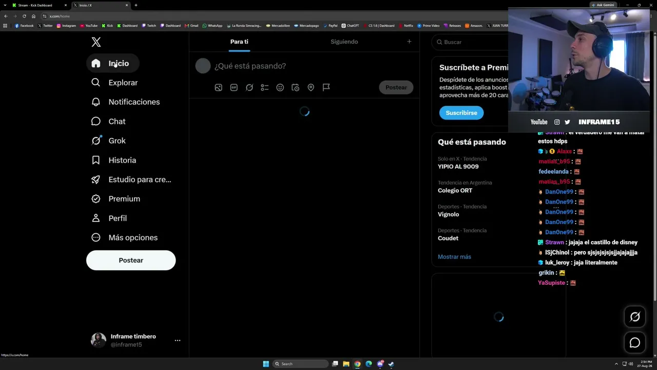The image size is (657, 370).
Task: Go to Inicio in the sidebar
Action: (x=112, y=63)
